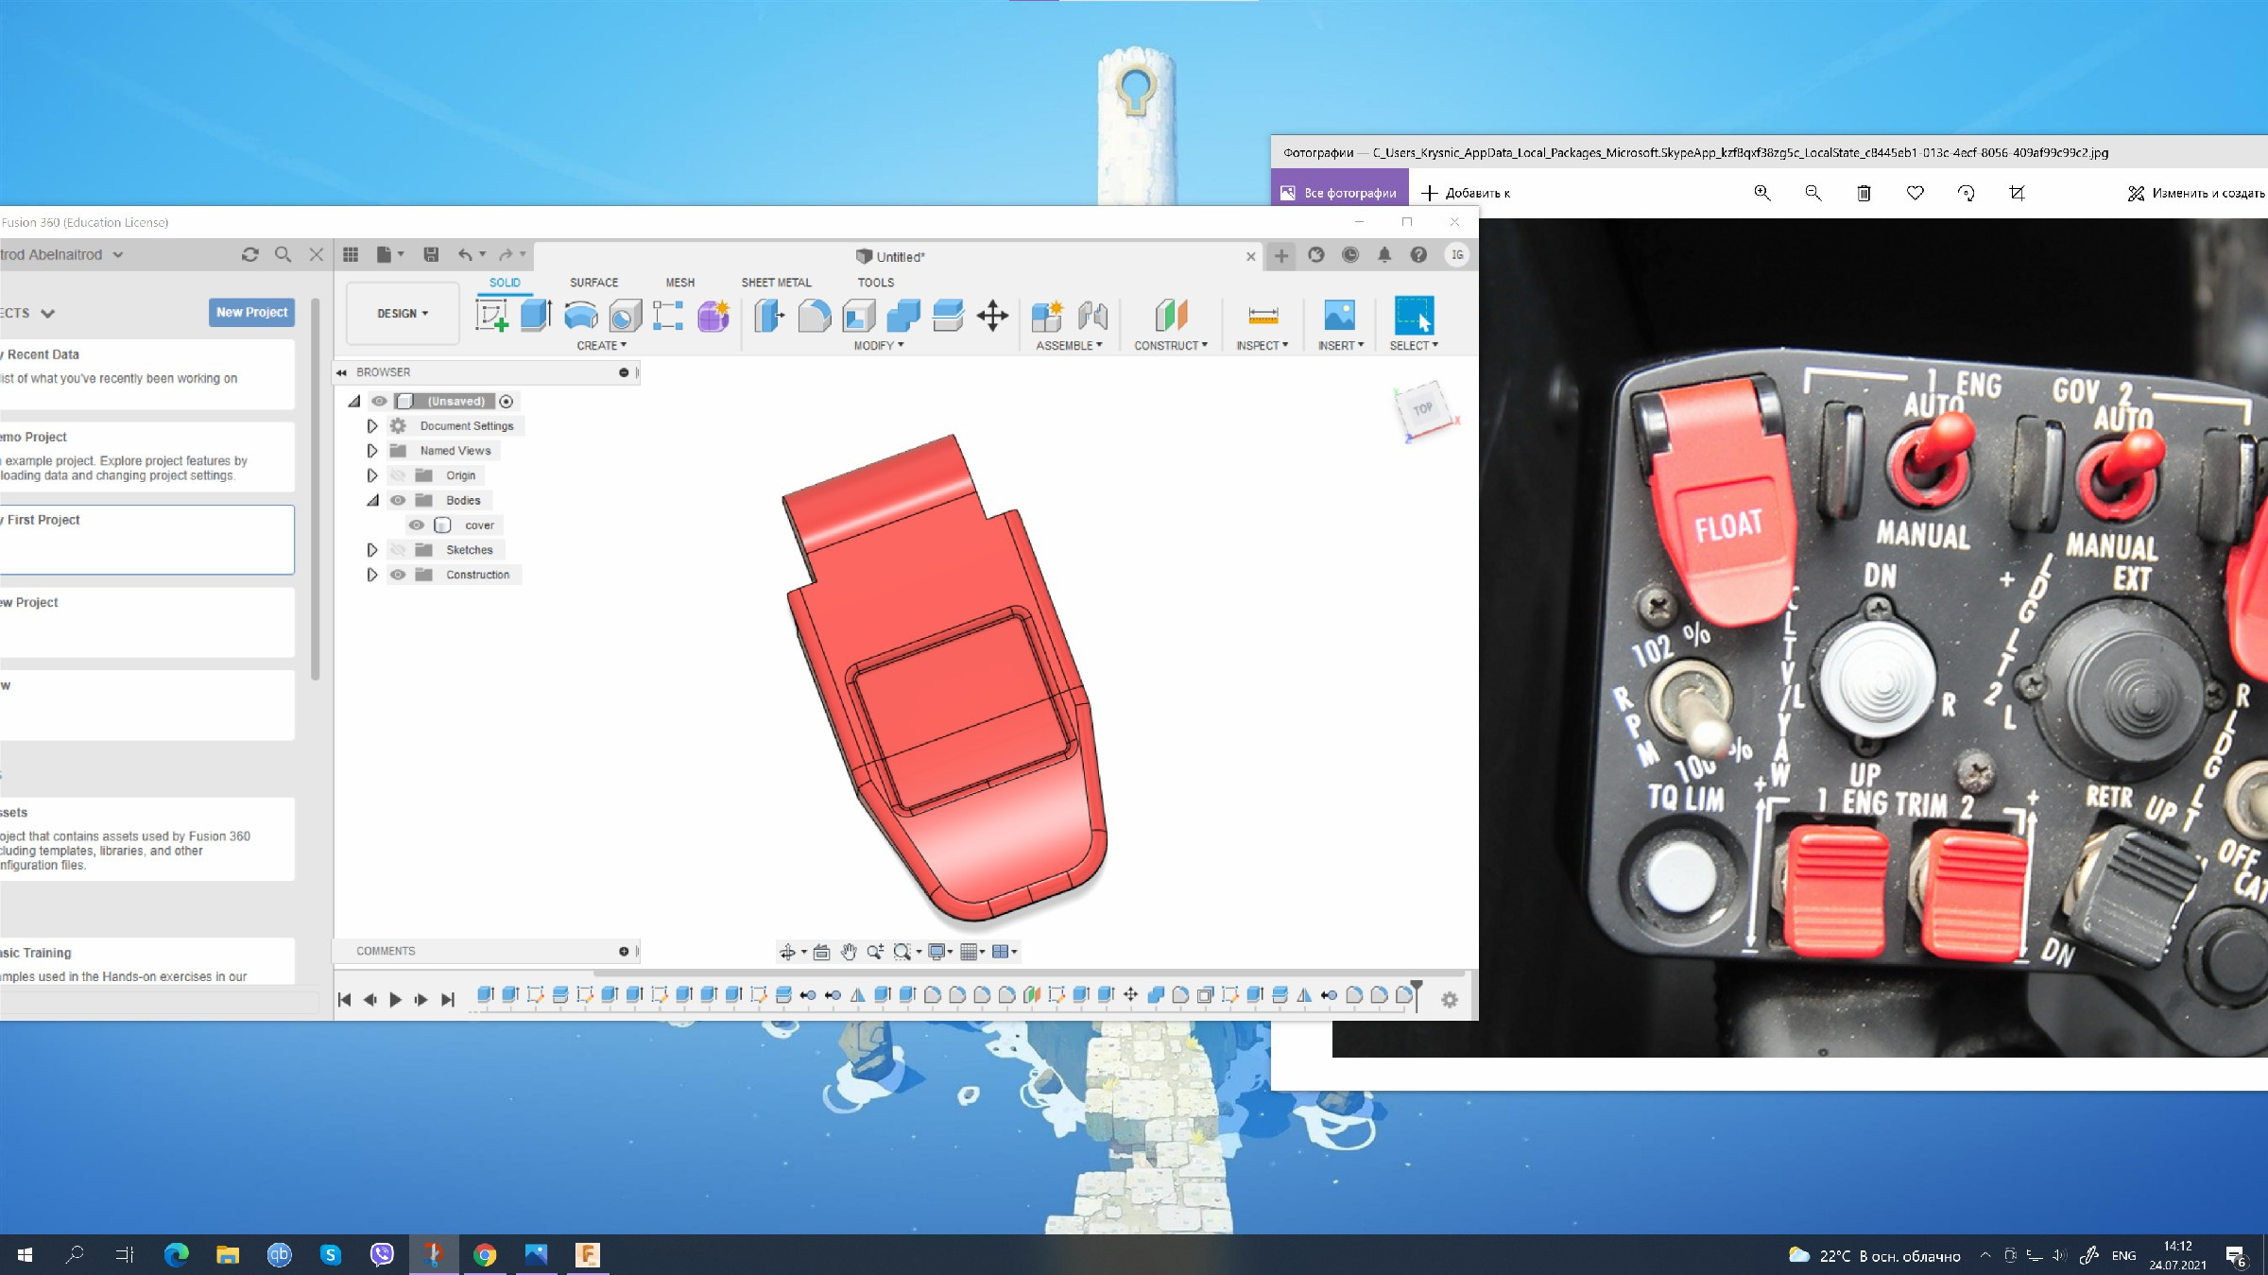The width and height of the screenshot is (2268, 1275).
Task: Open the Fusion notifications bell
Action: point(1384,254)
